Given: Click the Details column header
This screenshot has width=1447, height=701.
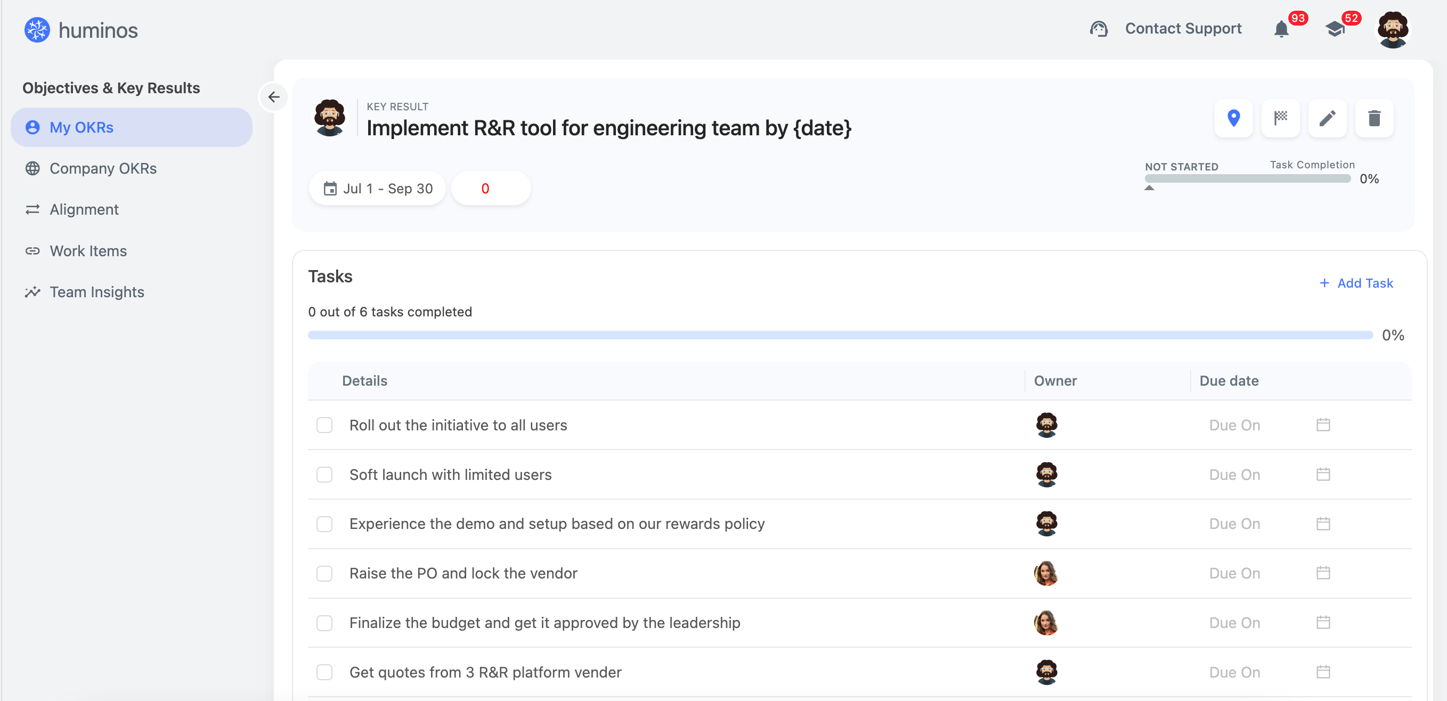Looking at the screenshot, I should point(364,381).
